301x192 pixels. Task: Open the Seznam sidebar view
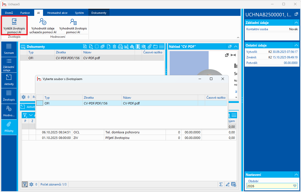pyautogui.click(x=9, y=49)
